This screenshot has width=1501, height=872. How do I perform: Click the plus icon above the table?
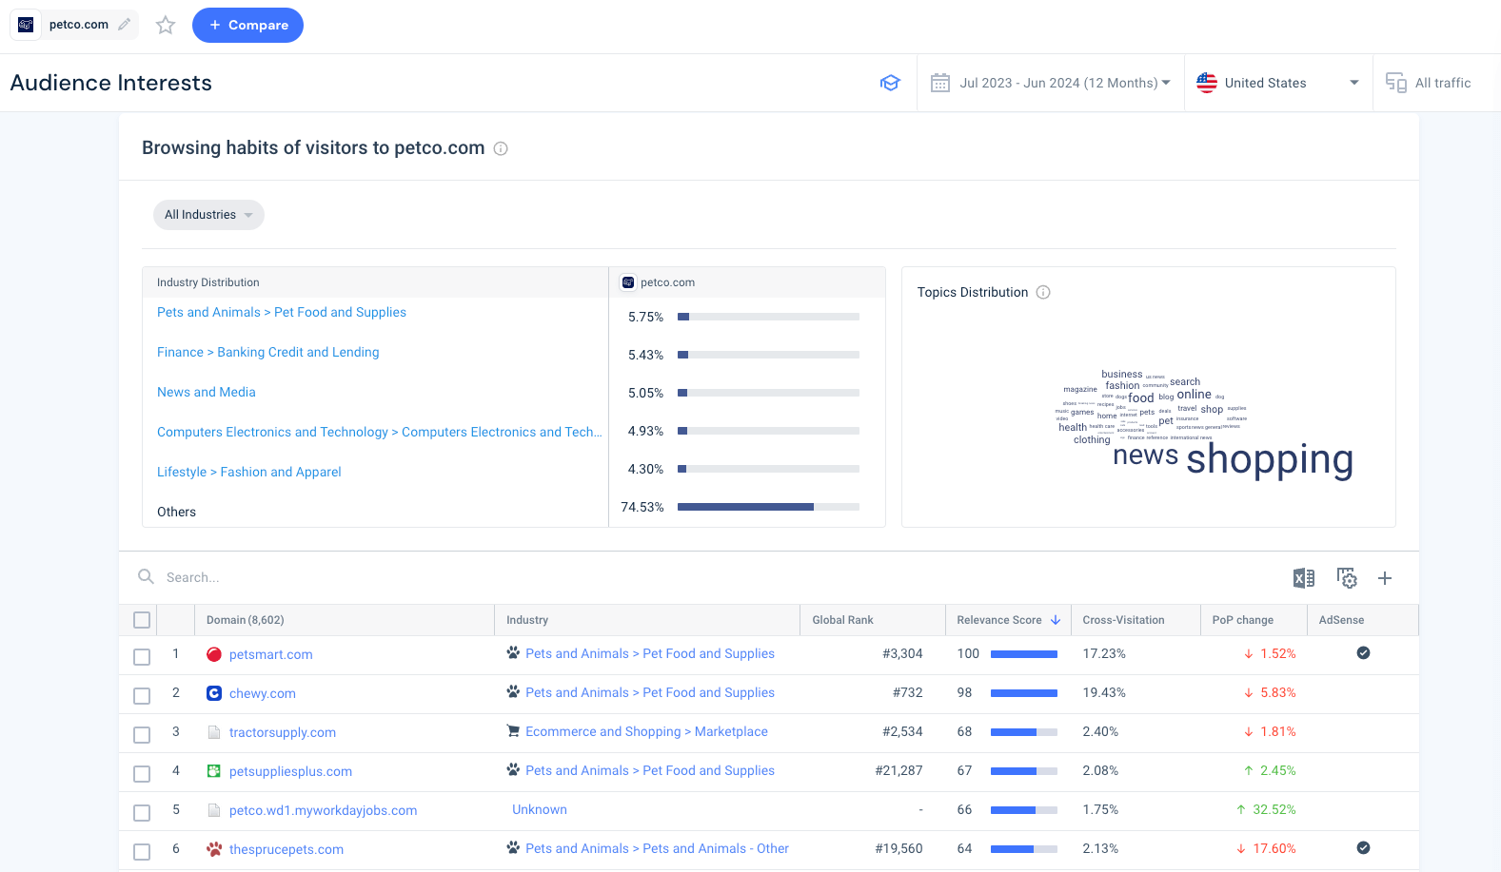point(1385,578)
